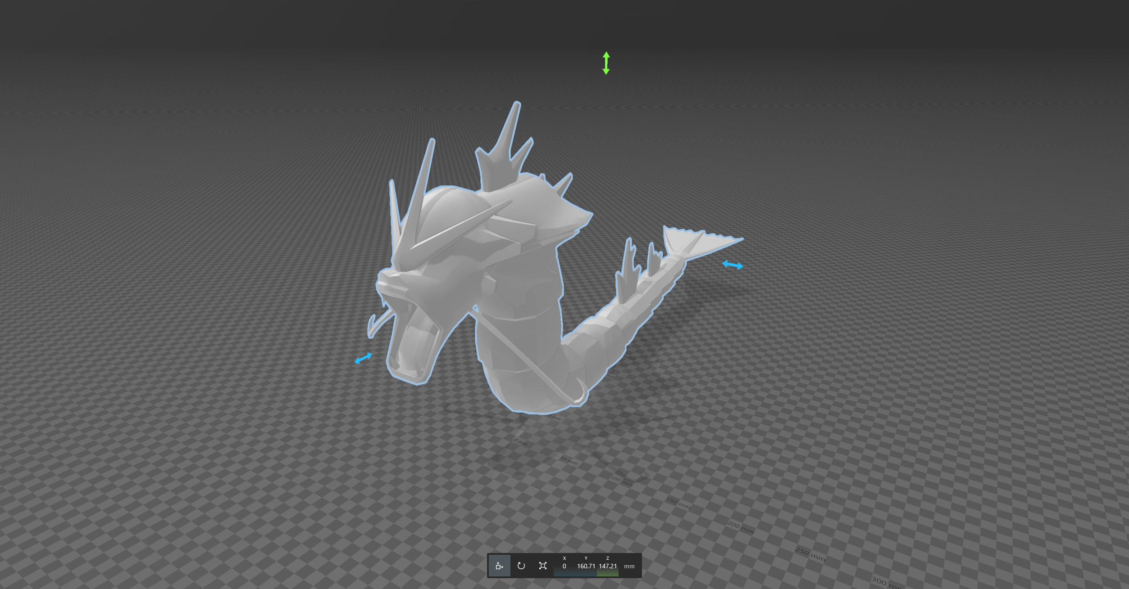Image resolution: width=1129 pixels, height=589 pixels.
Task: Click the green vertical move arrow handle
Action: pos(606,63)
